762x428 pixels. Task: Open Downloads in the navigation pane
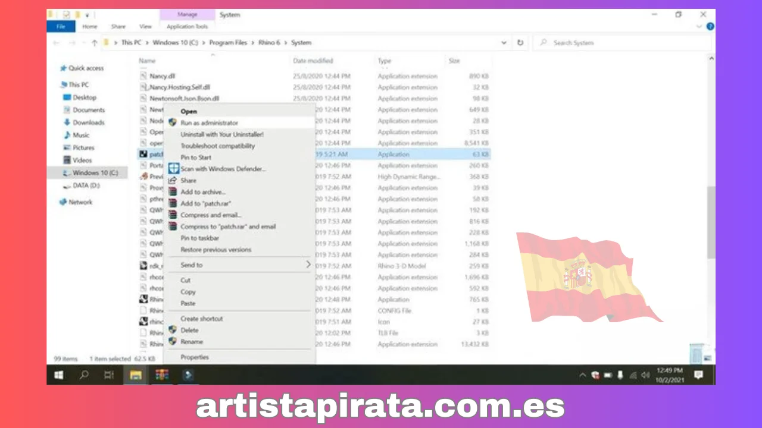tap(89, 122)
